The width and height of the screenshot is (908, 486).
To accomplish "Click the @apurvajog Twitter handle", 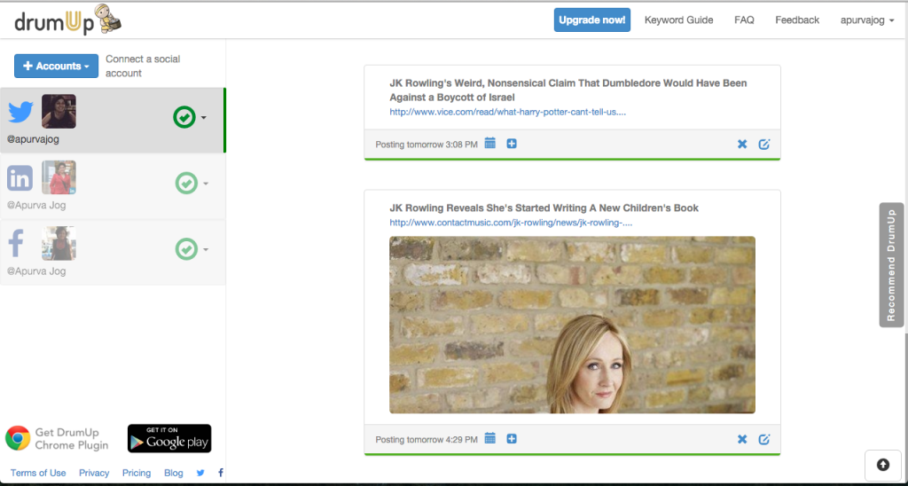I will [33, 139].
